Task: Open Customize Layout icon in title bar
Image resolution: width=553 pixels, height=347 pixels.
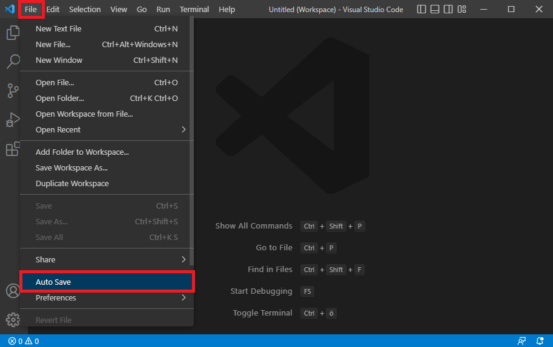Action: (x=462, y=9)
